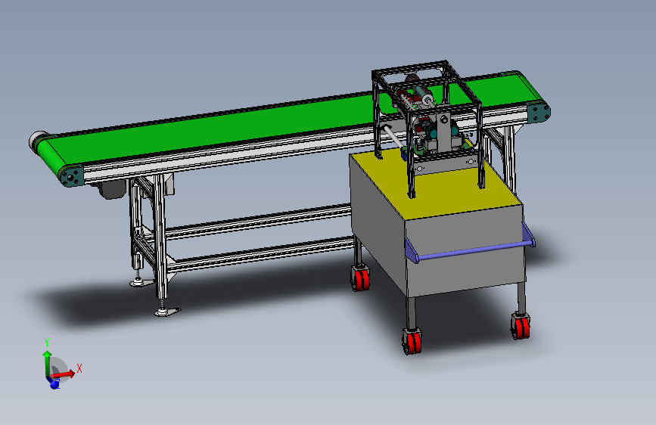This screenshot has height=425, width=656.
Task: Click the blue Z axis of the triad
Action: coord(54,383)
